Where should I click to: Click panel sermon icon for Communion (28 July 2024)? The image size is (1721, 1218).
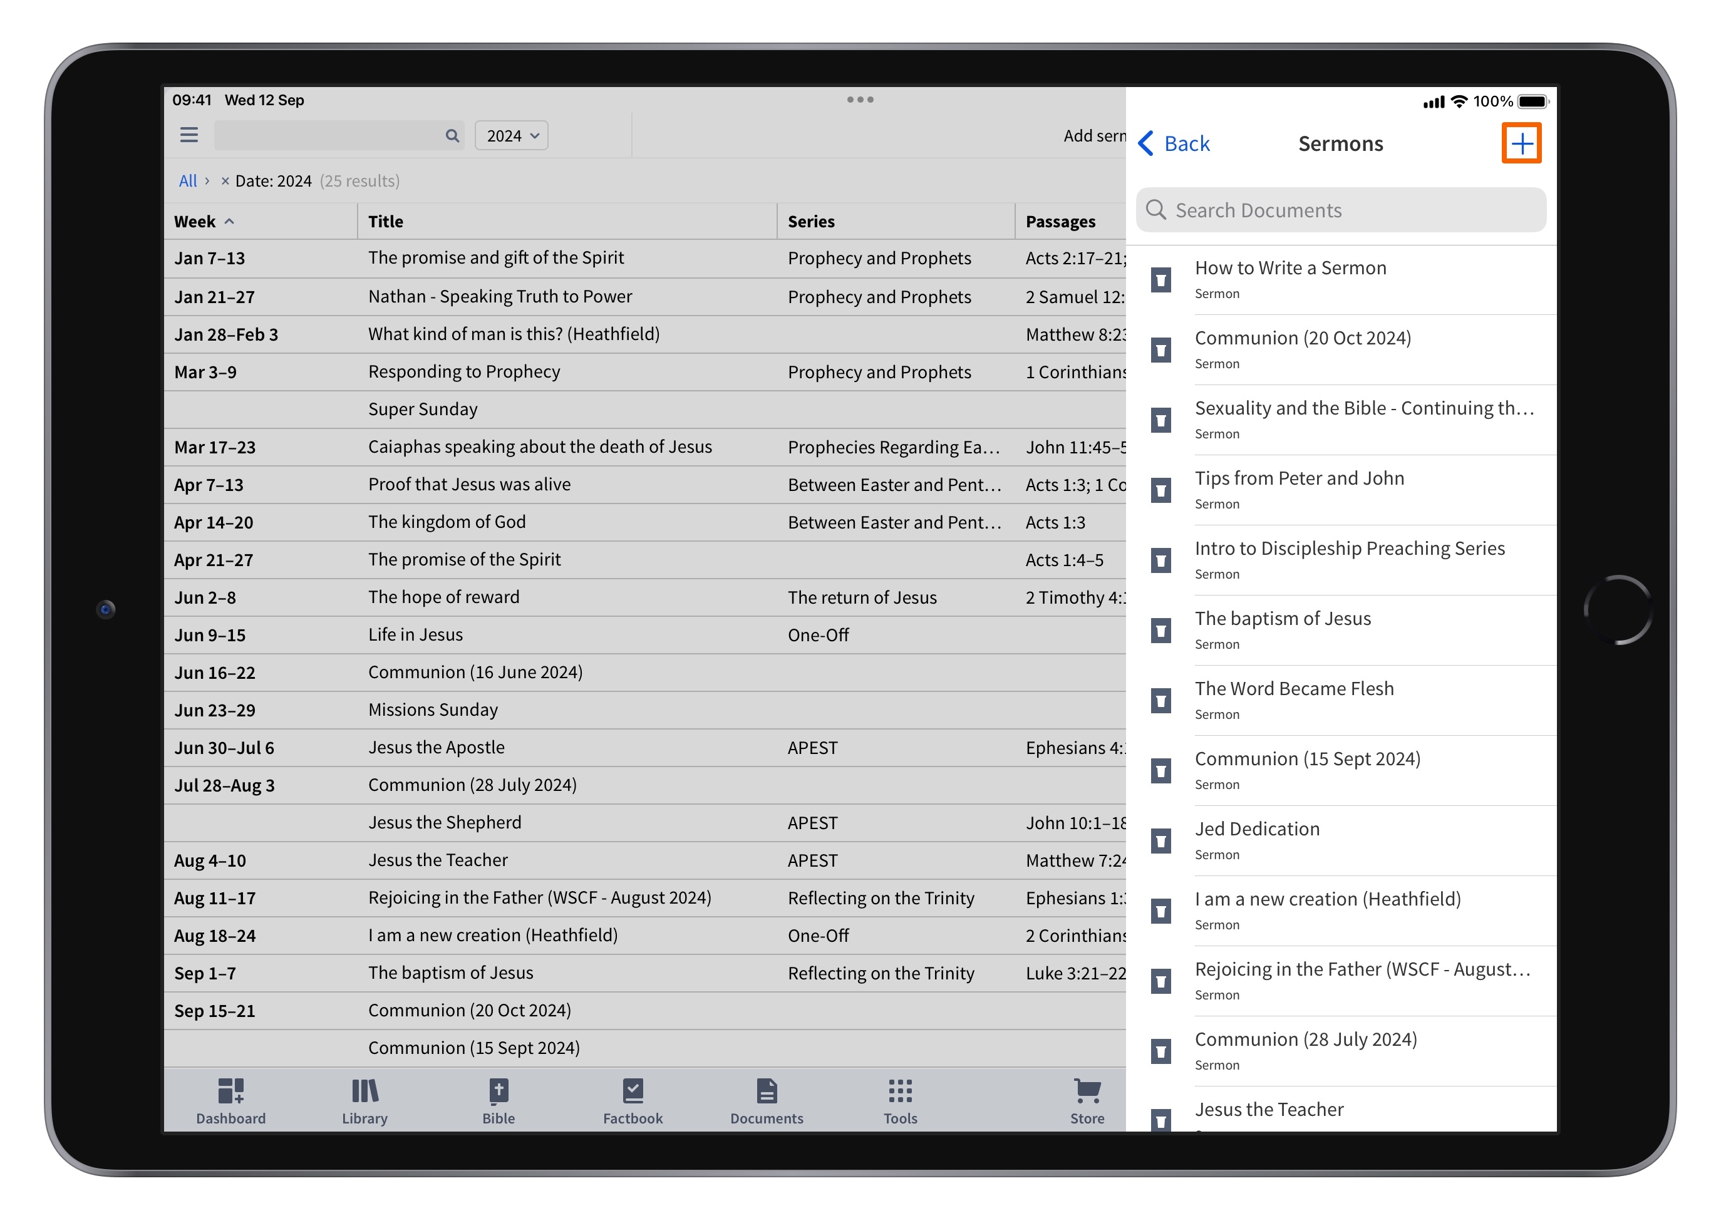[x=1161, y=1051]
